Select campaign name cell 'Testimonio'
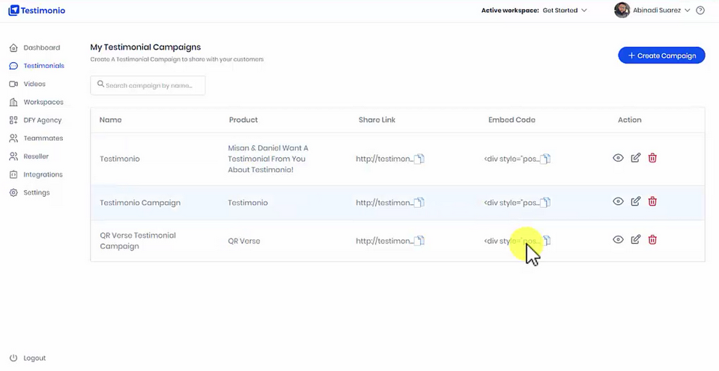Image resolution: width=719 pixels, height=371 pixels. (120, 159)
